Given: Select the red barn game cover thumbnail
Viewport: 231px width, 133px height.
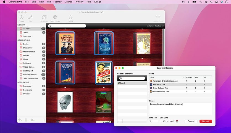Looking at the screenshot, I should [x=104, y=102].
